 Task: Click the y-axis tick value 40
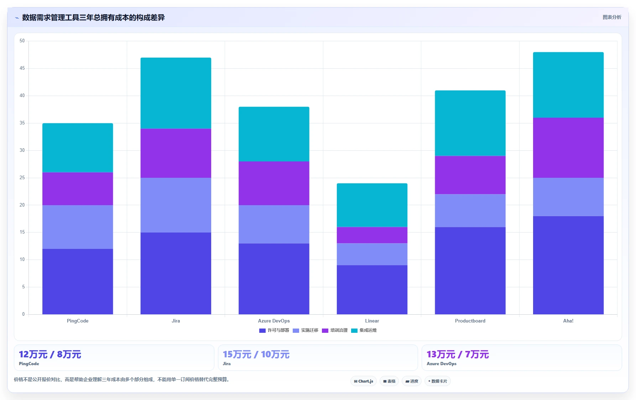click(22, 96)
